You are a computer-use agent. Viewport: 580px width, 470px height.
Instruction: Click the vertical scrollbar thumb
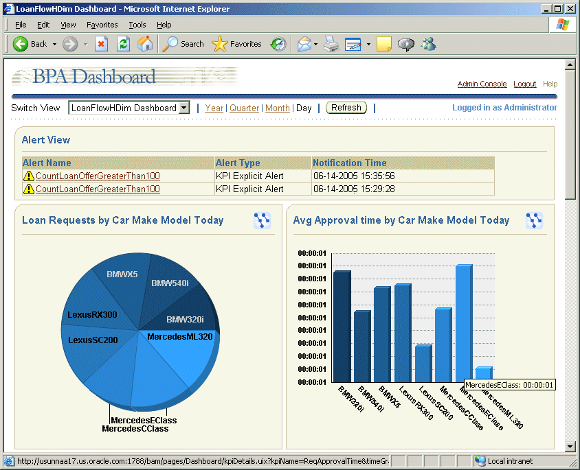(570, 134)
